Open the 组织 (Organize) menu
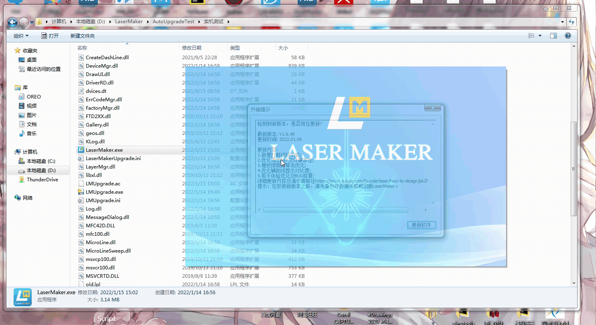Image resolution: width=596 pixels, height=325 pixels. (21, 36)
